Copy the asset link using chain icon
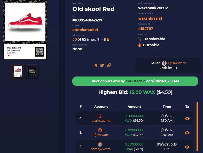203x153 pixels. 109,65
